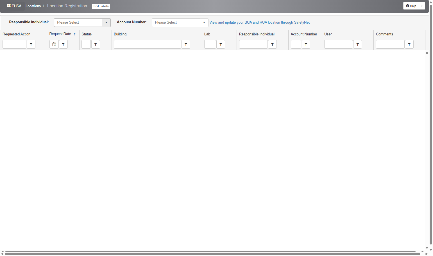
Task: Go to Locations breadcrumb
Action: 33,6
